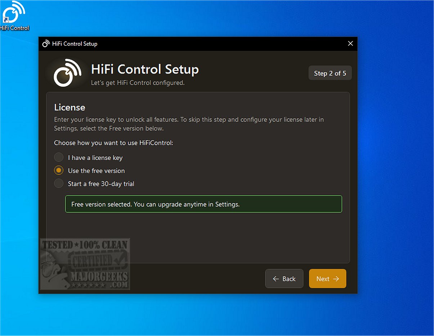Click the "Free version selected" notice
The image size is (434, 336).
(x=203, y=204)
